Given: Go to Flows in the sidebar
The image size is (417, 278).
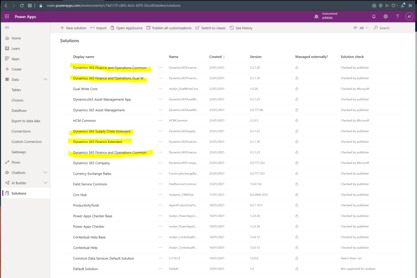Looking at the screenshot, I should (x=15, y=162).
